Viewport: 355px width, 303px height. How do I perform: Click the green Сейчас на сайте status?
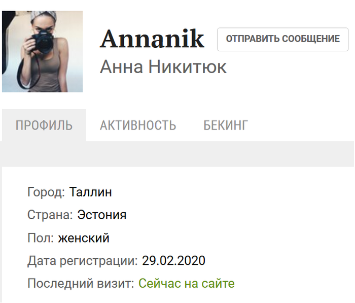(187, 283)
